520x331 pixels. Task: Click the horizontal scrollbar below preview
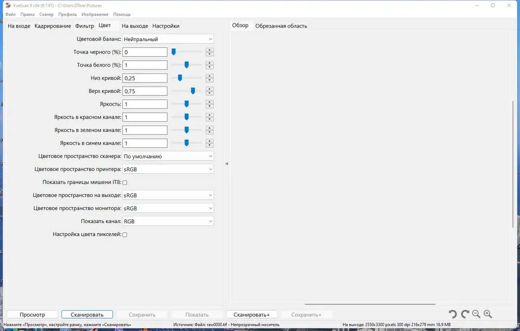pos(370,304)
